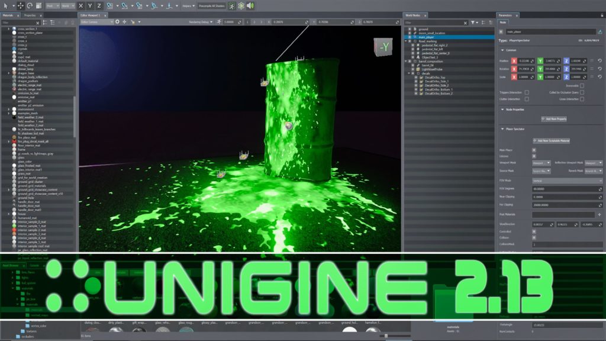Screen dimensions: 606x341
Task: Click the plus icon next to Post Materials
Action: (x=599, y=214)
